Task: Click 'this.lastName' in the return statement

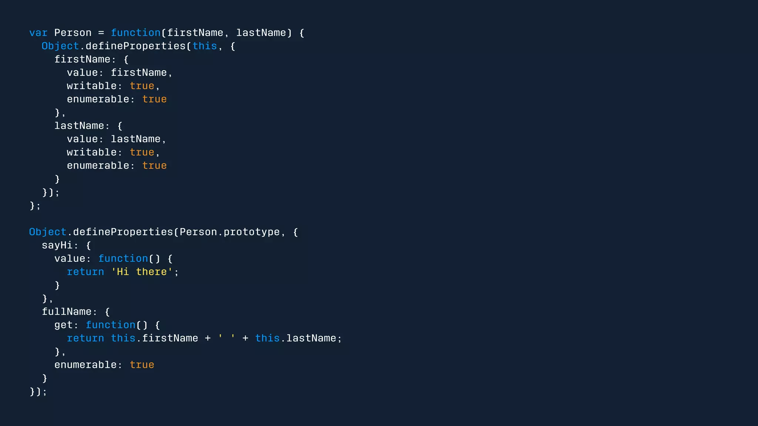Action: [295, 338]
